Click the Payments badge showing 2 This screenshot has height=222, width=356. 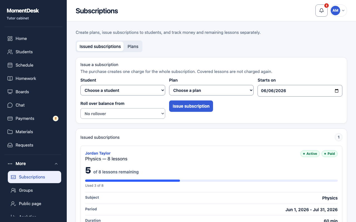click(56, 118)
